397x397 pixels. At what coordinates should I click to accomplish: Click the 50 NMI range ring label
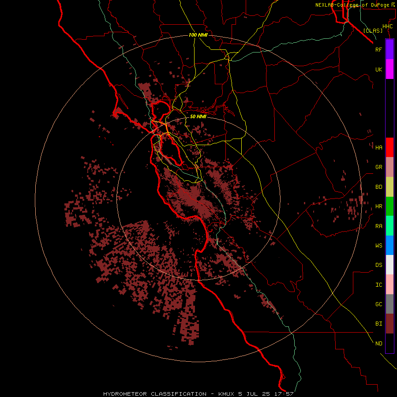[x=198, y=116]
